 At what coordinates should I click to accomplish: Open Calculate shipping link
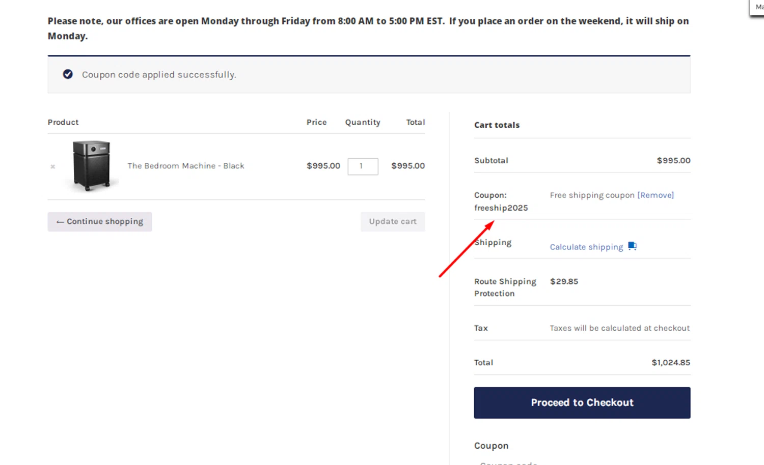coord(586,247)
